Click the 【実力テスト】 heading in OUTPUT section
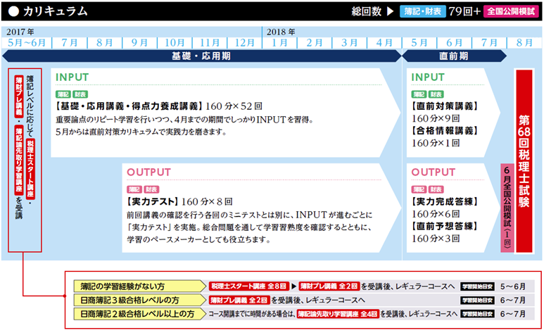 coord(151,201)
